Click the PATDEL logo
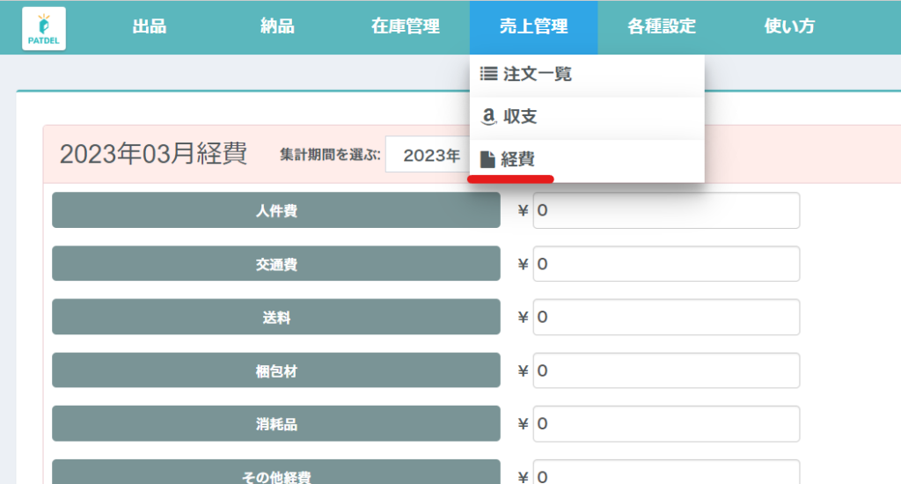901x484 pixels. click(44, 28)
